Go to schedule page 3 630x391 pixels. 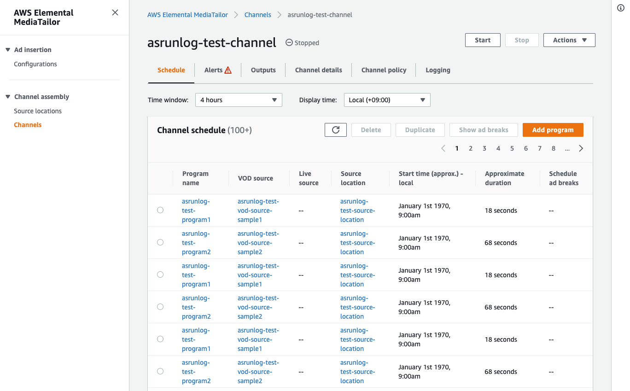(484, 148)
